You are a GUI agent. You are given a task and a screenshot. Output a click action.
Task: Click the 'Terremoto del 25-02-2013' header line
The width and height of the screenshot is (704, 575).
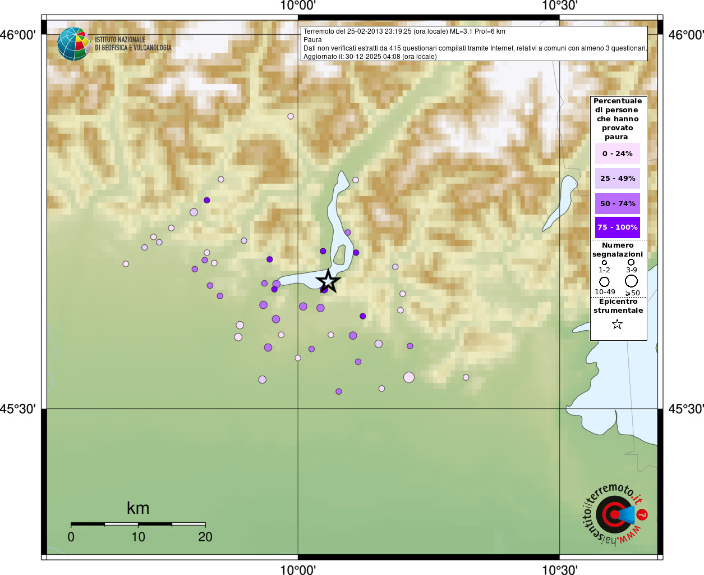(x=404, y=31)
